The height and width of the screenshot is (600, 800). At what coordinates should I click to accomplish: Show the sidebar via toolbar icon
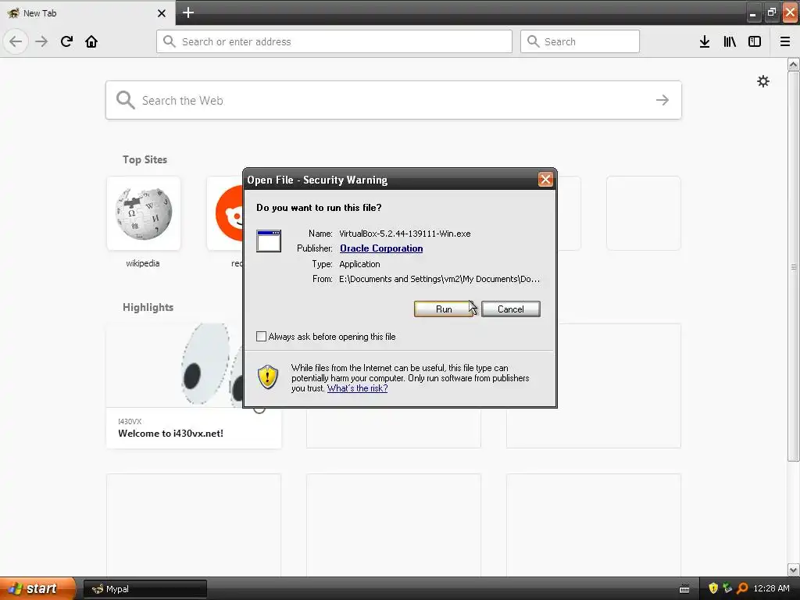pos(755,41)
